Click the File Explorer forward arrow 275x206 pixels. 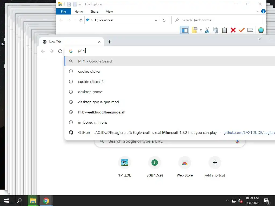[69, 20]
